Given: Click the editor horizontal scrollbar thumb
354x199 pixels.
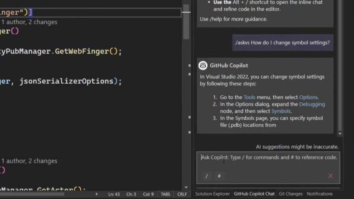Looking at the screenshot, I should tap(32, 194).
